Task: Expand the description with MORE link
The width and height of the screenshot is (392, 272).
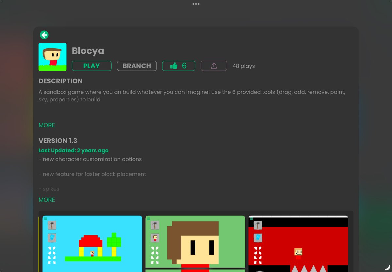Action: coord(47,125)
